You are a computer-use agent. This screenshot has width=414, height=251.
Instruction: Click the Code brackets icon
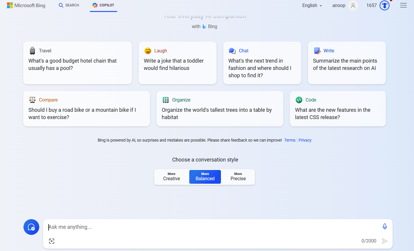pyautogui.click(x=299, y=100)
